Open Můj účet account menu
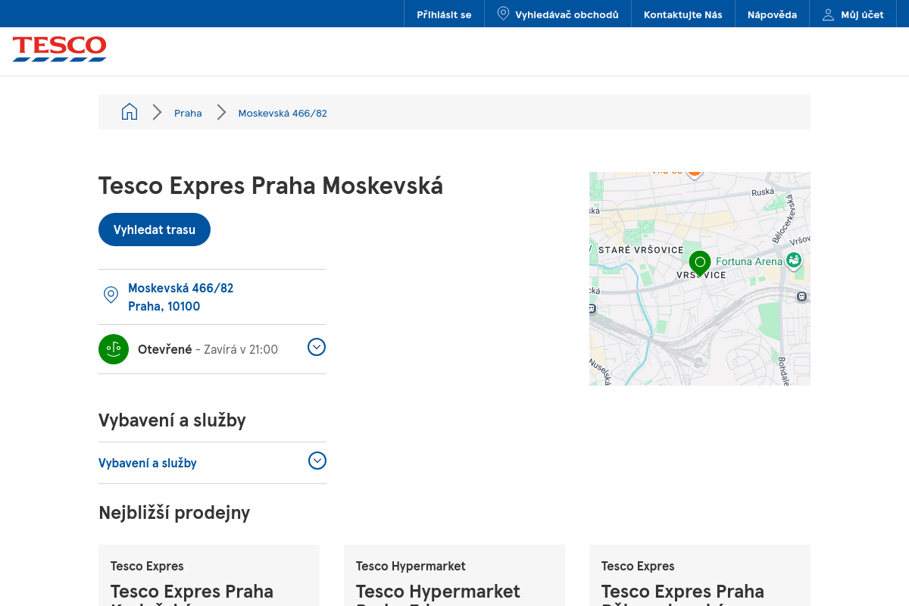909x606 pixels. pos(853,14)
